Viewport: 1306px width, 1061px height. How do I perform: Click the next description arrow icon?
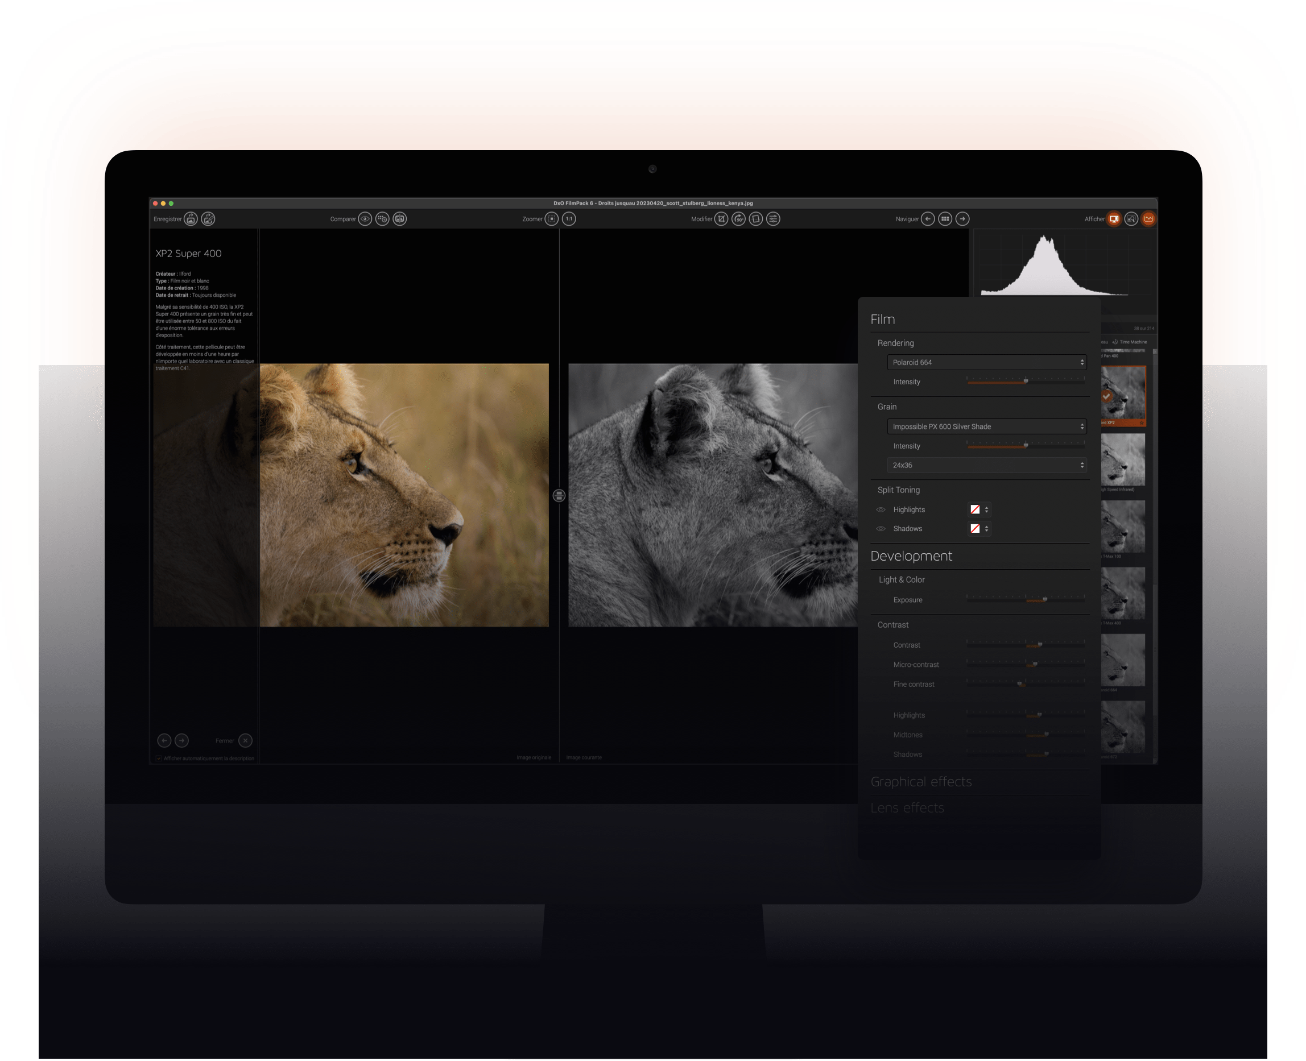click(181, 740)
